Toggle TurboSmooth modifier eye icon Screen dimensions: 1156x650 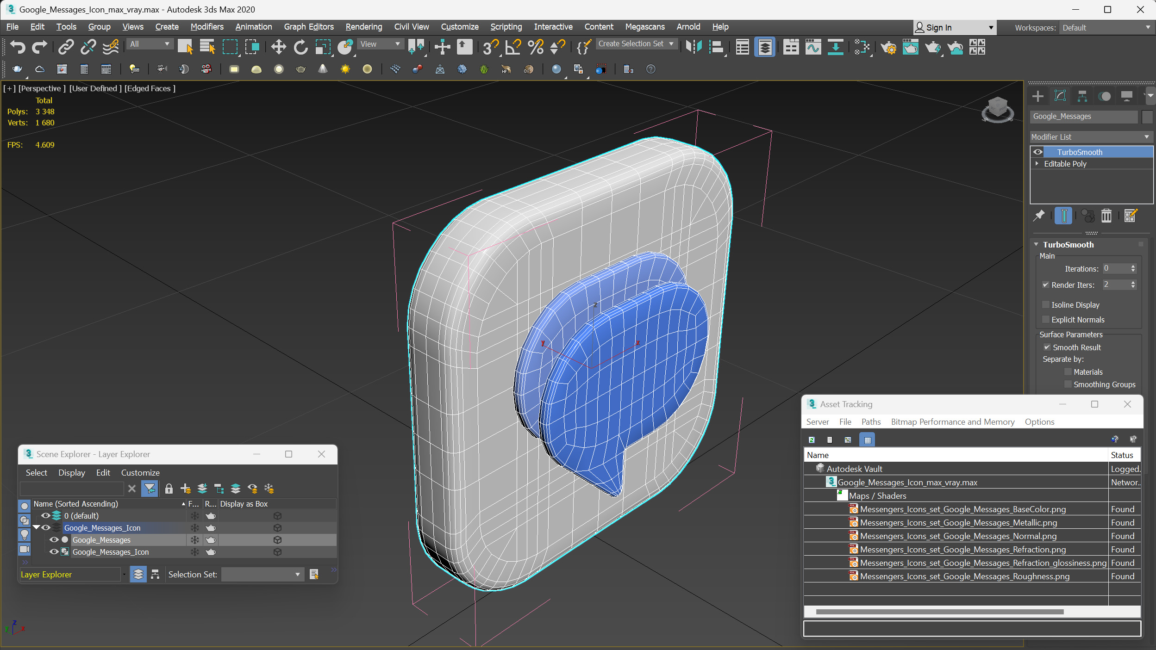click(x=1037, y=152)
